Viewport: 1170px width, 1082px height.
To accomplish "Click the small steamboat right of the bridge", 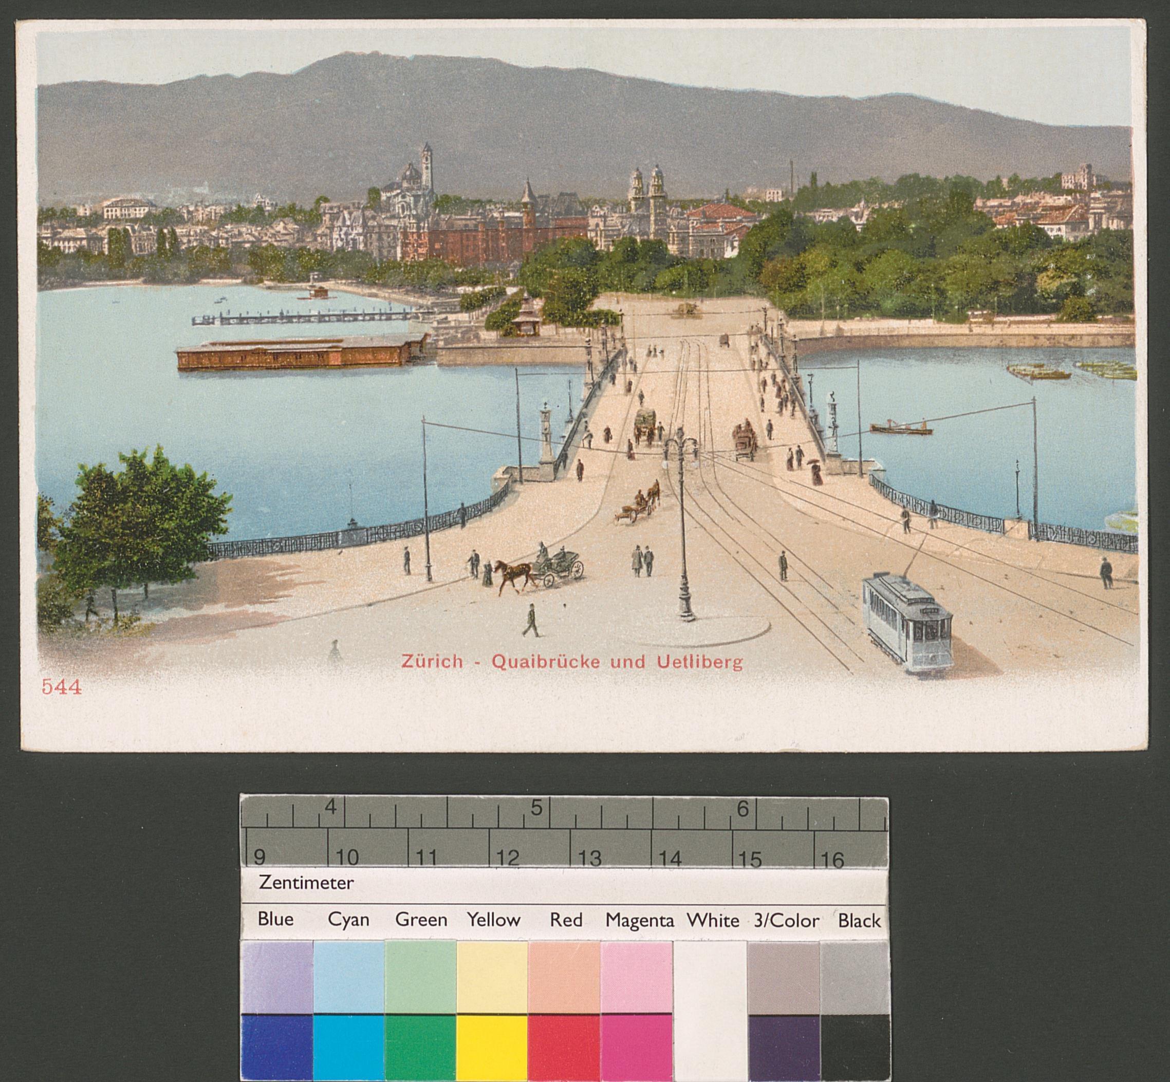I will tap(901, 427).
